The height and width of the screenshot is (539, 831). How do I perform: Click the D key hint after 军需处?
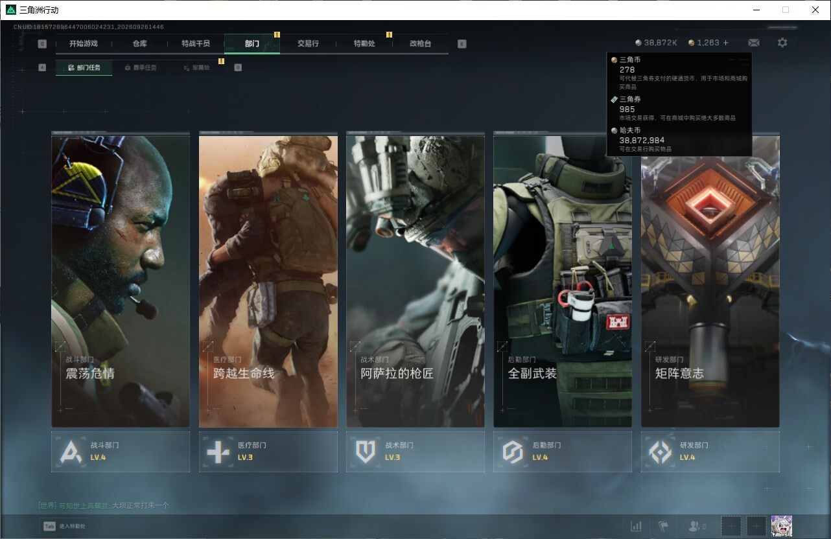(x=238, y=67)
